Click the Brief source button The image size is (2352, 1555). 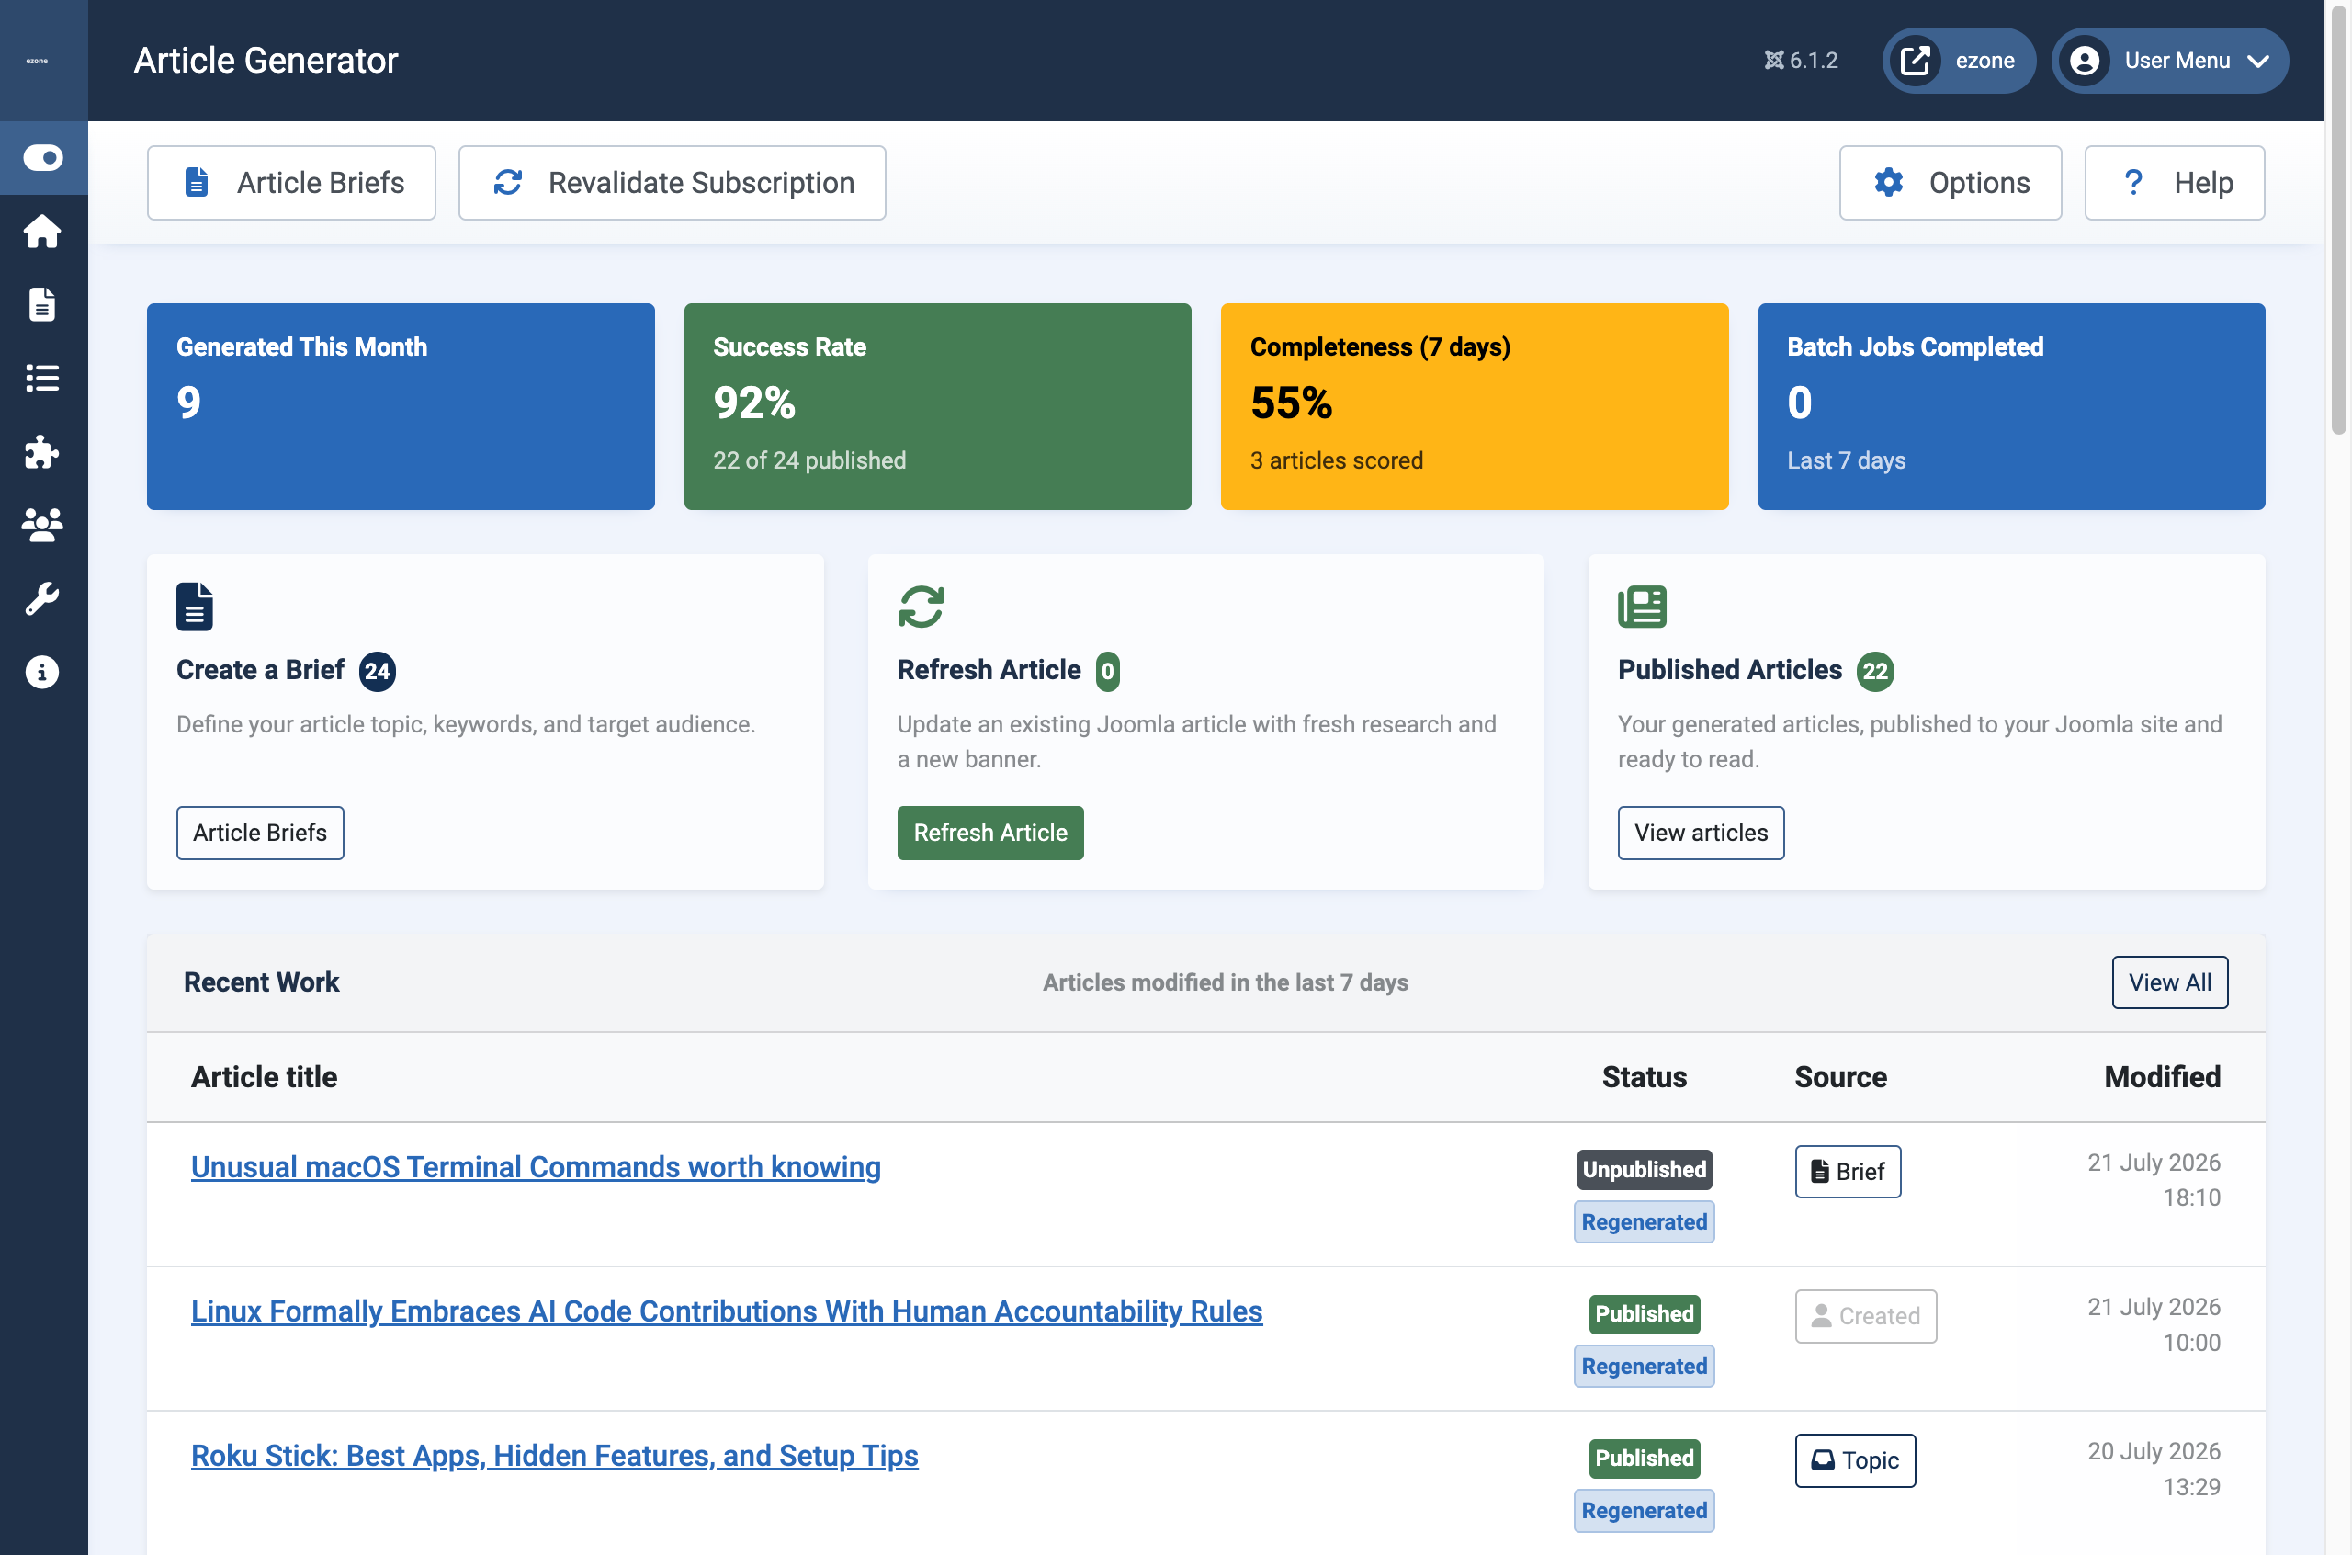[1848, 1171]
